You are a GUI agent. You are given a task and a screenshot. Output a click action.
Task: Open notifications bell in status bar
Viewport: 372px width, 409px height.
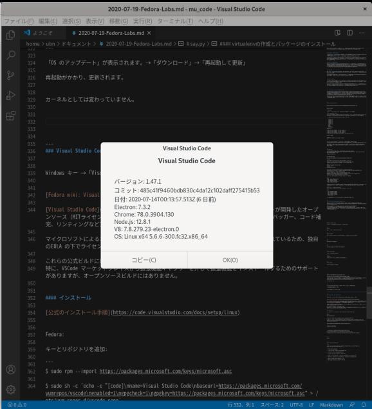pos(364,405)
